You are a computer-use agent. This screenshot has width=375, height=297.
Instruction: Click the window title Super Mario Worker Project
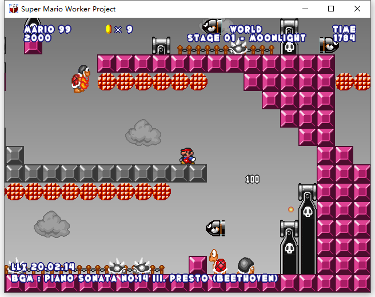[x=69, y=9]
